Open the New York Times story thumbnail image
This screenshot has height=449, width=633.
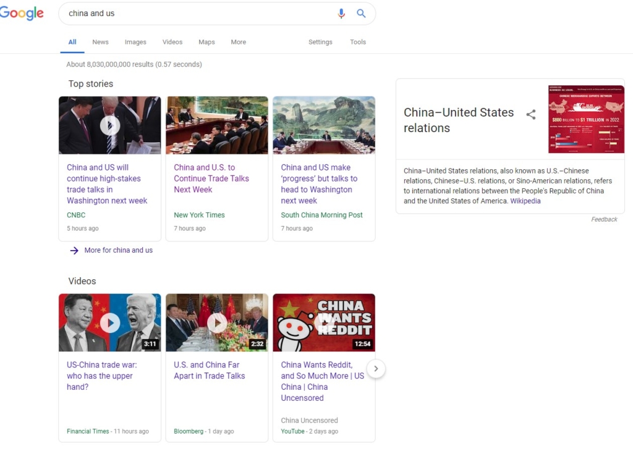[x=217, y=125]
